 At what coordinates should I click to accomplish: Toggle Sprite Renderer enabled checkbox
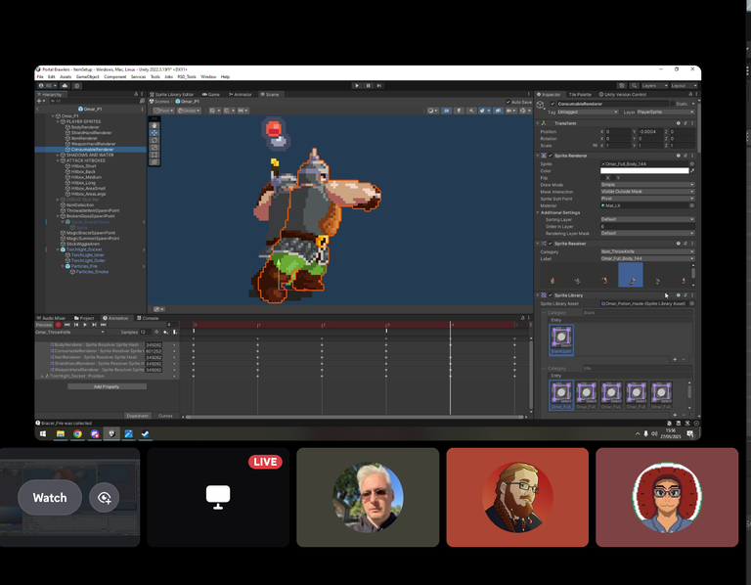click(x=550, y=156)
